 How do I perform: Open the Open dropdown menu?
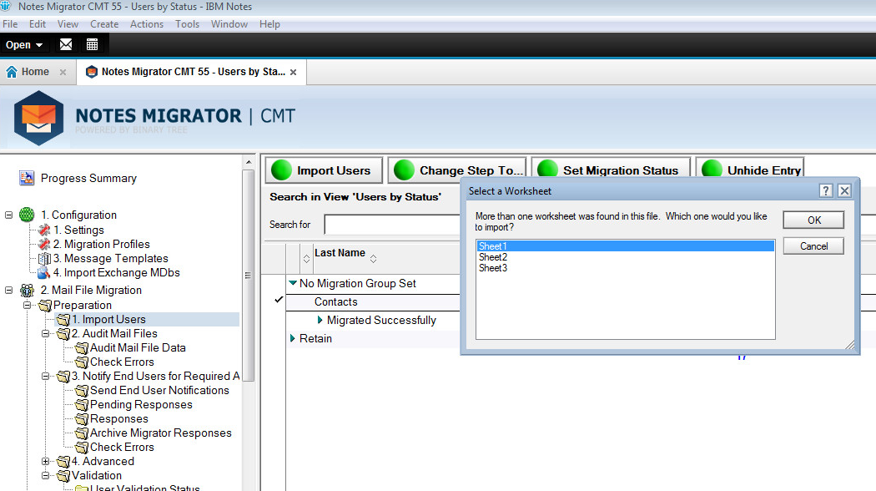click(24, 45)
